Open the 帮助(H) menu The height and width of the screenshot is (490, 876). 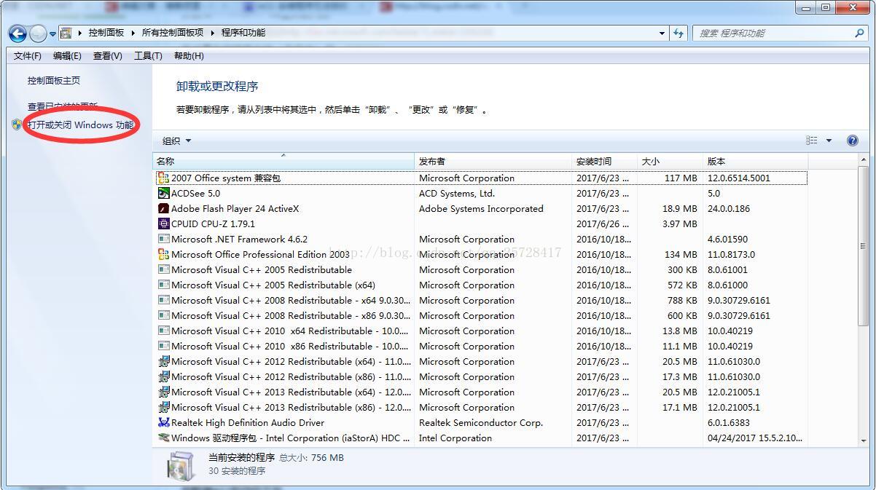pos(189,56)
